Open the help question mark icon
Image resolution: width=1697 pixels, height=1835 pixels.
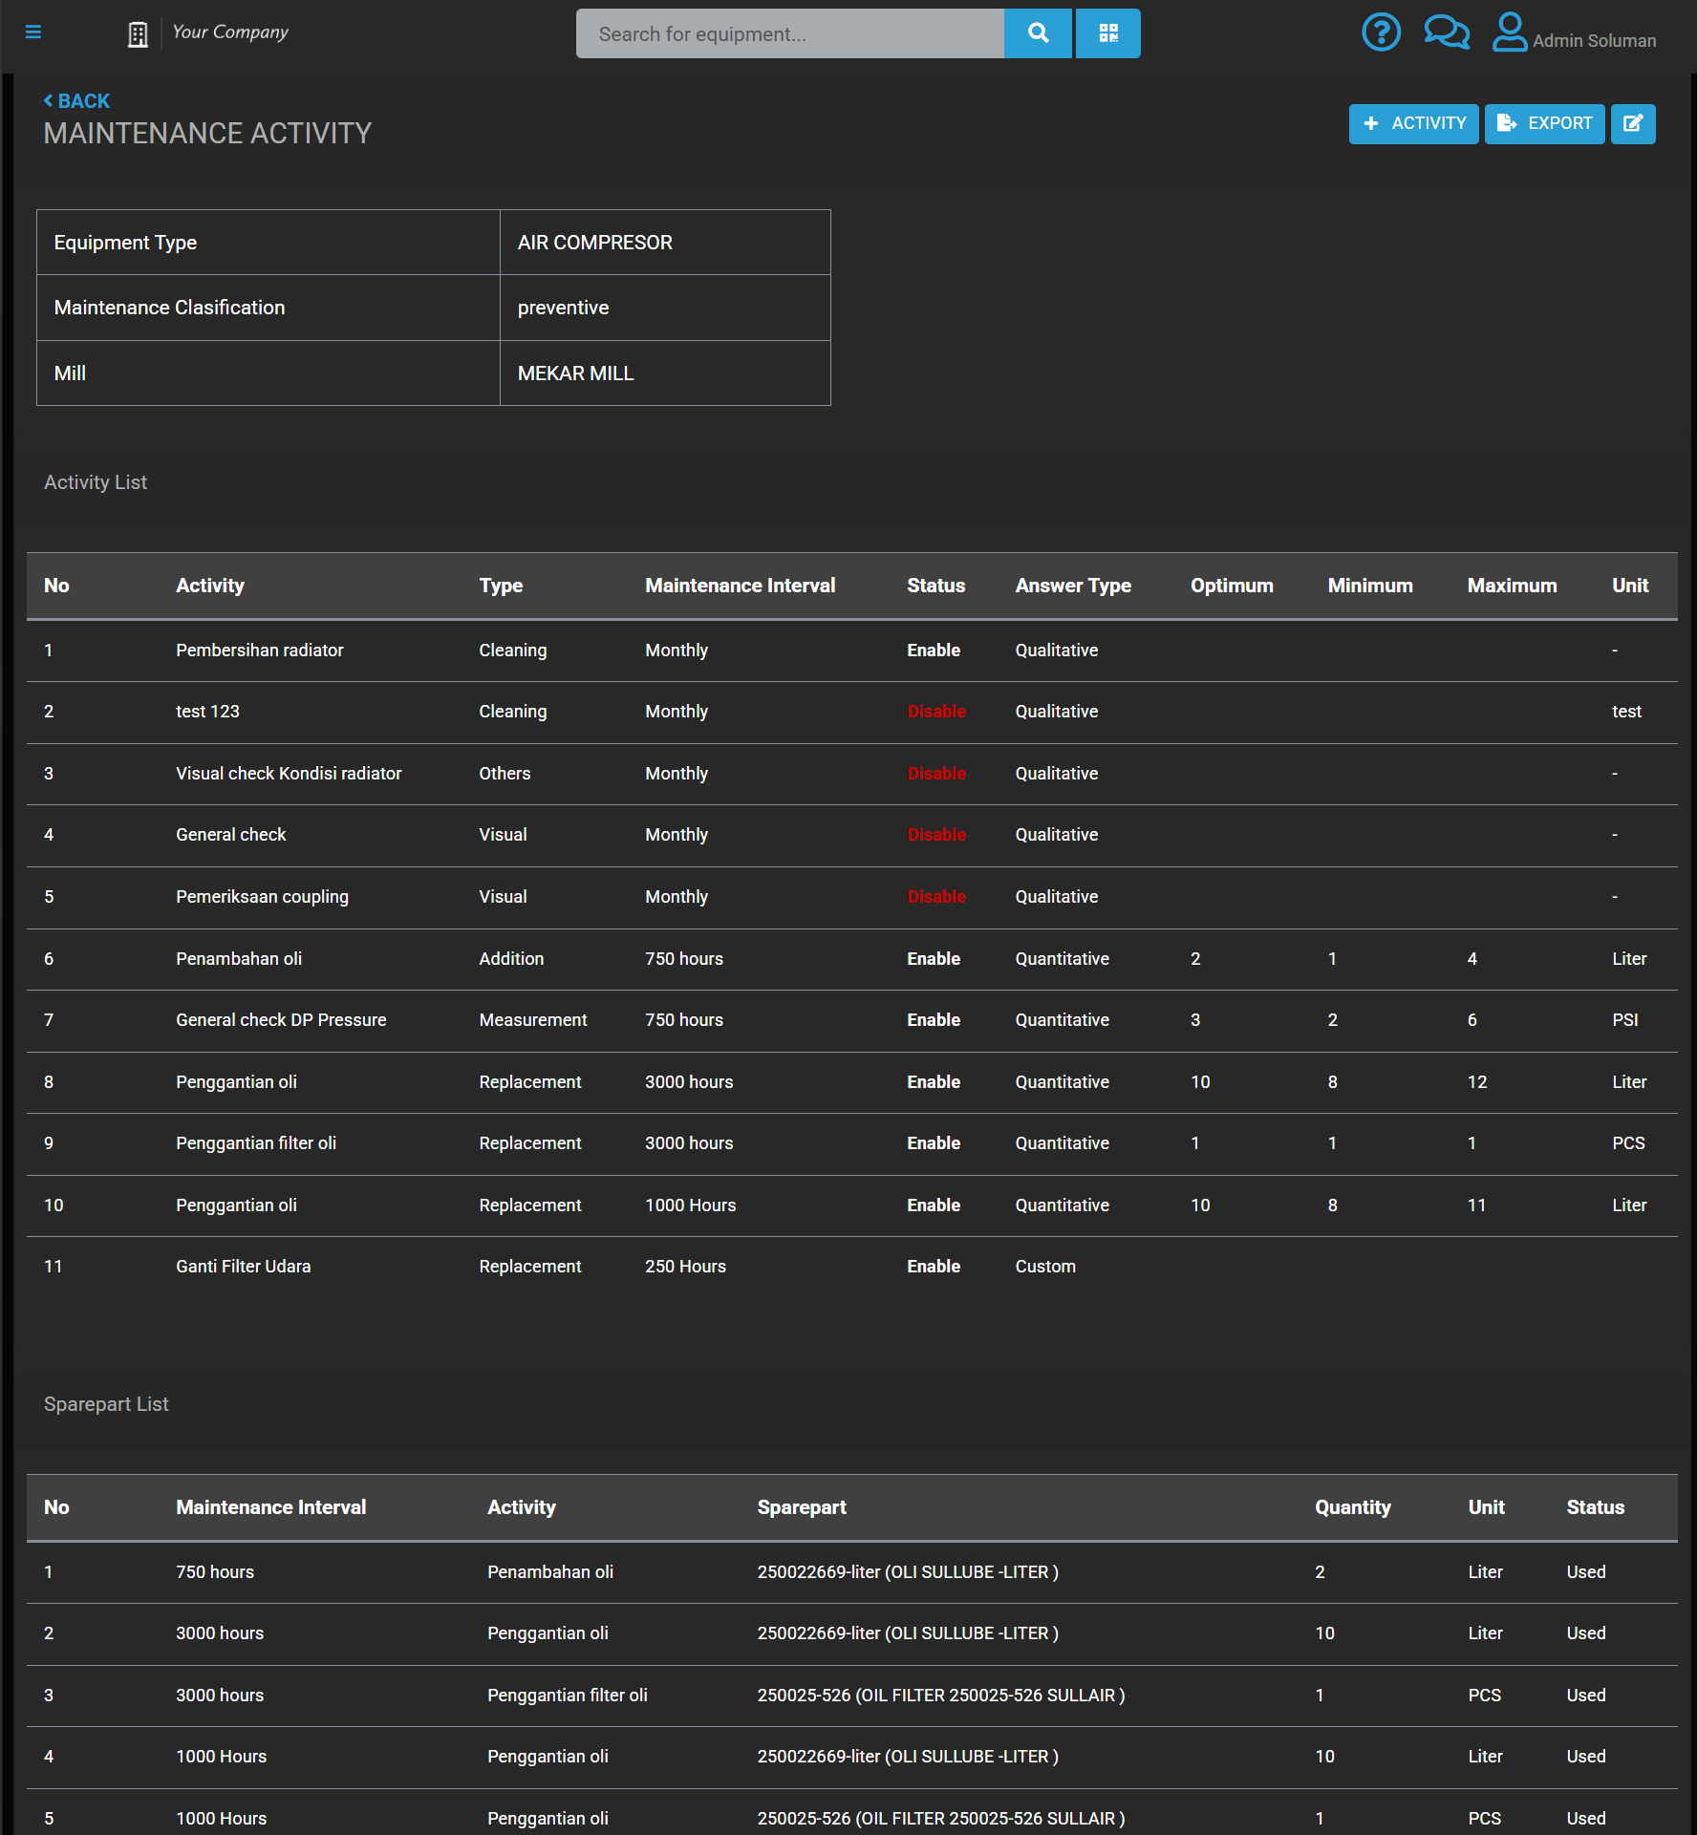pyautogui.click(x=1381, y=32)
